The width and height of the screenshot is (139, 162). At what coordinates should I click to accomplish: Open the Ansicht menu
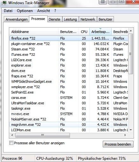click(x=44, y=11)
